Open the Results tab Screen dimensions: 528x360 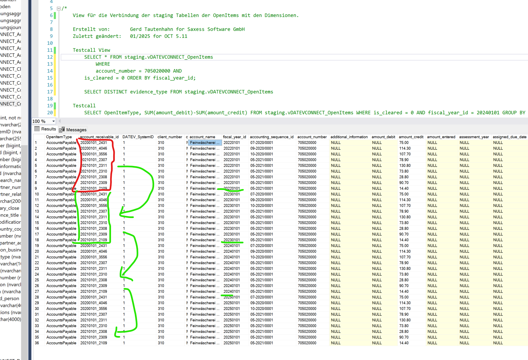click(48, 129)
